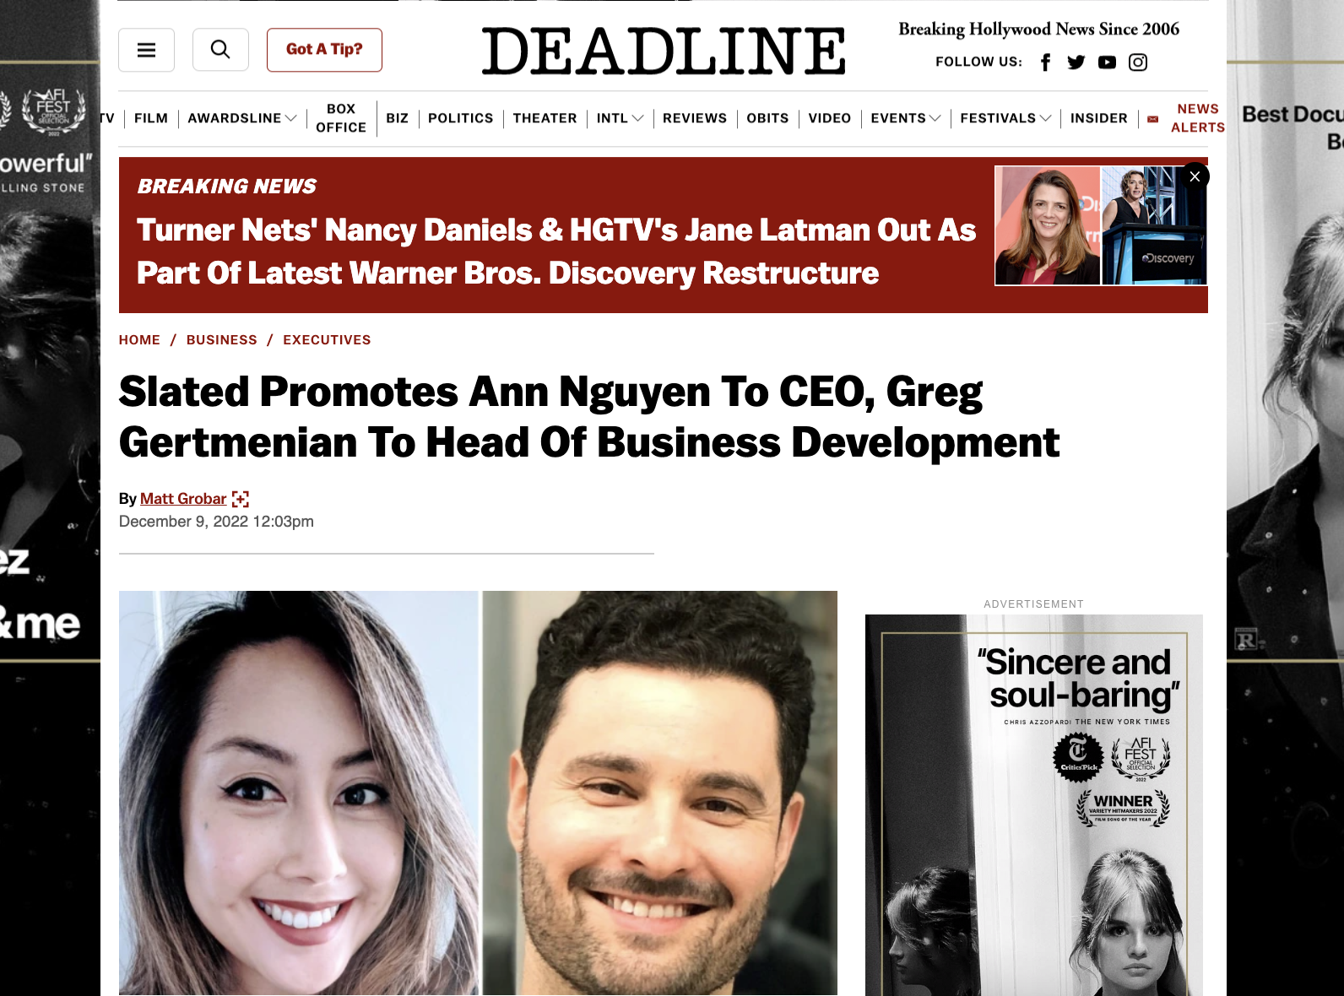The width and height of the screenshot is (1344, 996).
Task: Open the site search
Action: pos(220,50)
